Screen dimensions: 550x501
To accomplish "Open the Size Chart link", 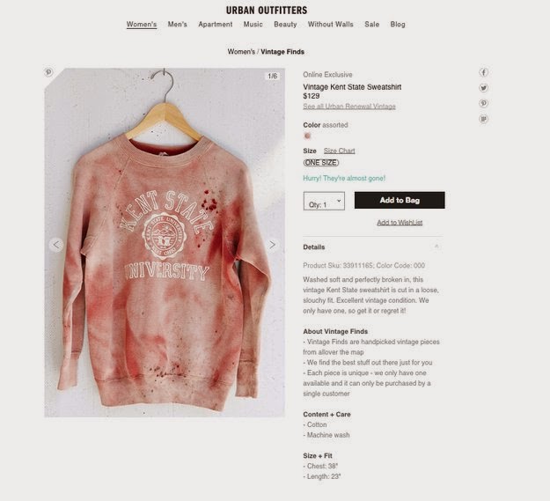I will point(339,151).
